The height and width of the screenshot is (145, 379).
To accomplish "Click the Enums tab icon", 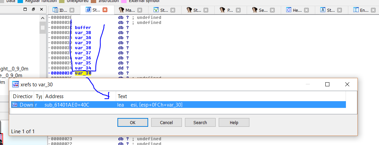I will click(x=356, y=10).
